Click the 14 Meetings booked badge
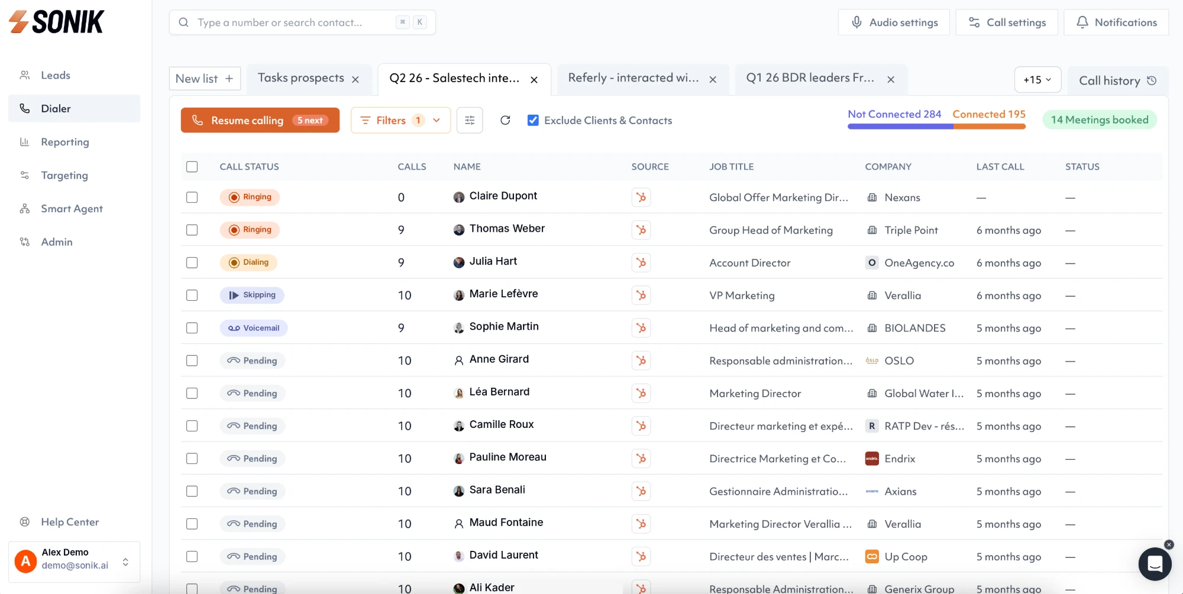The width and height of the screenshot is (1183, 594). pyautogui.click(x=1100, y=120)
